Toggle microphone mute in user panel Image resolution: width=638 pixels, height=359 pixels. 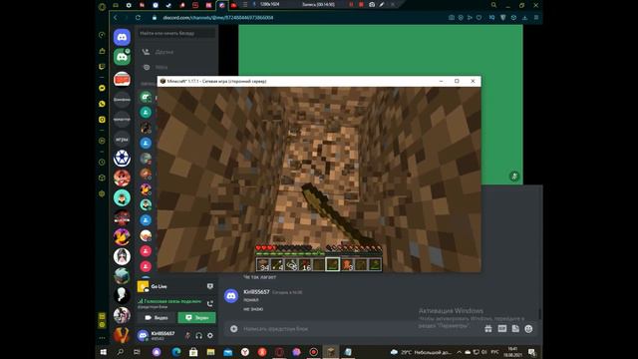point(187,335)
